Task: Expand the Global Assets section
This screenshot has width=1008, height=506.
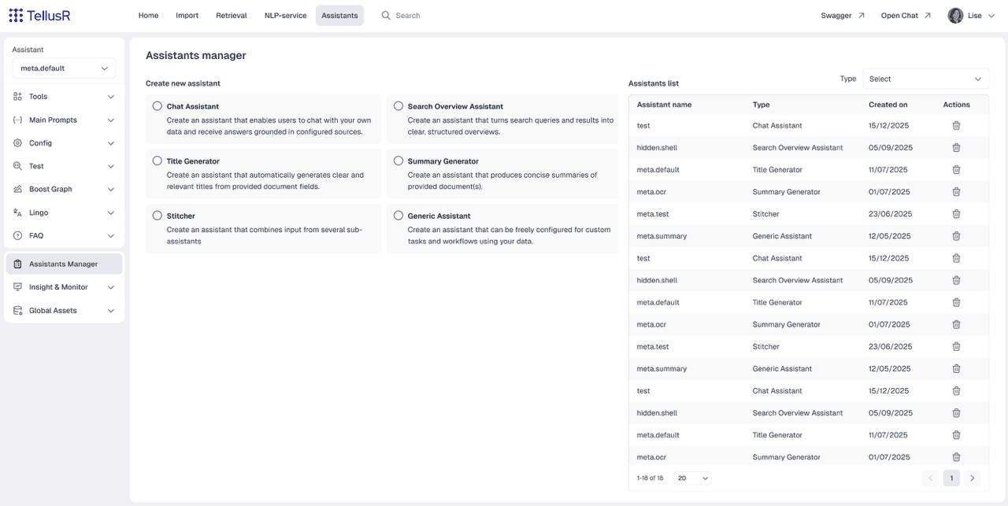Action: pos(64,311)
